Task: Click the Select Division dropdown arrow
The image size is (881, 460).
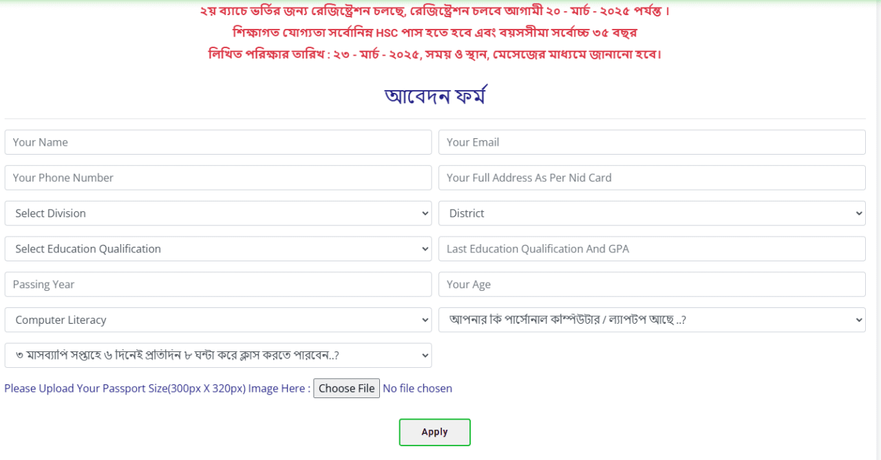Action: (425, 214)
